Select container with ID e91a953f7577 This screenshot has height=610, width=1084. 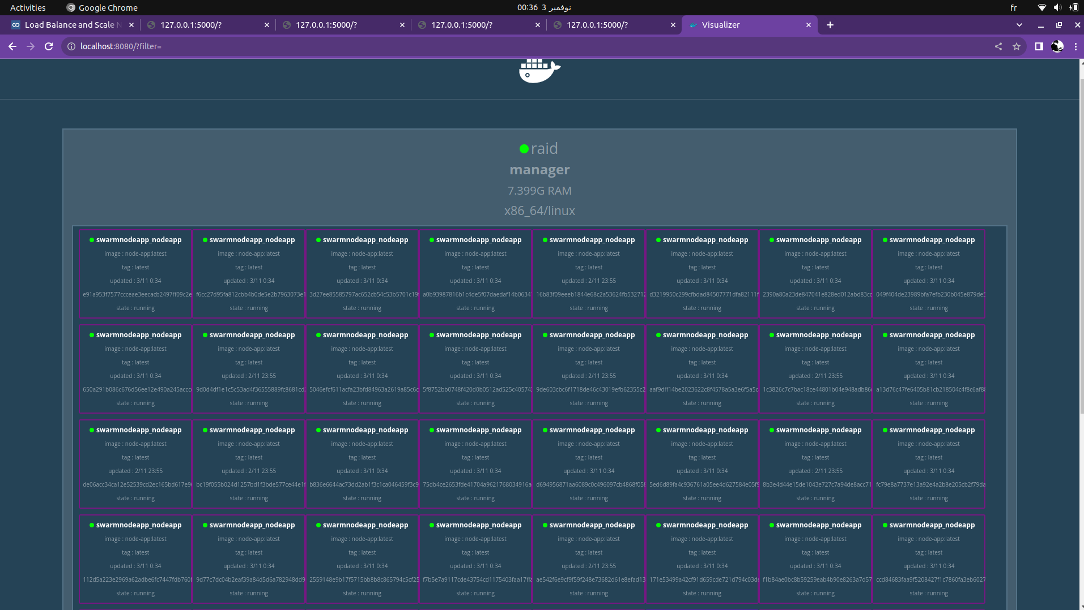[x=135, y=274]
